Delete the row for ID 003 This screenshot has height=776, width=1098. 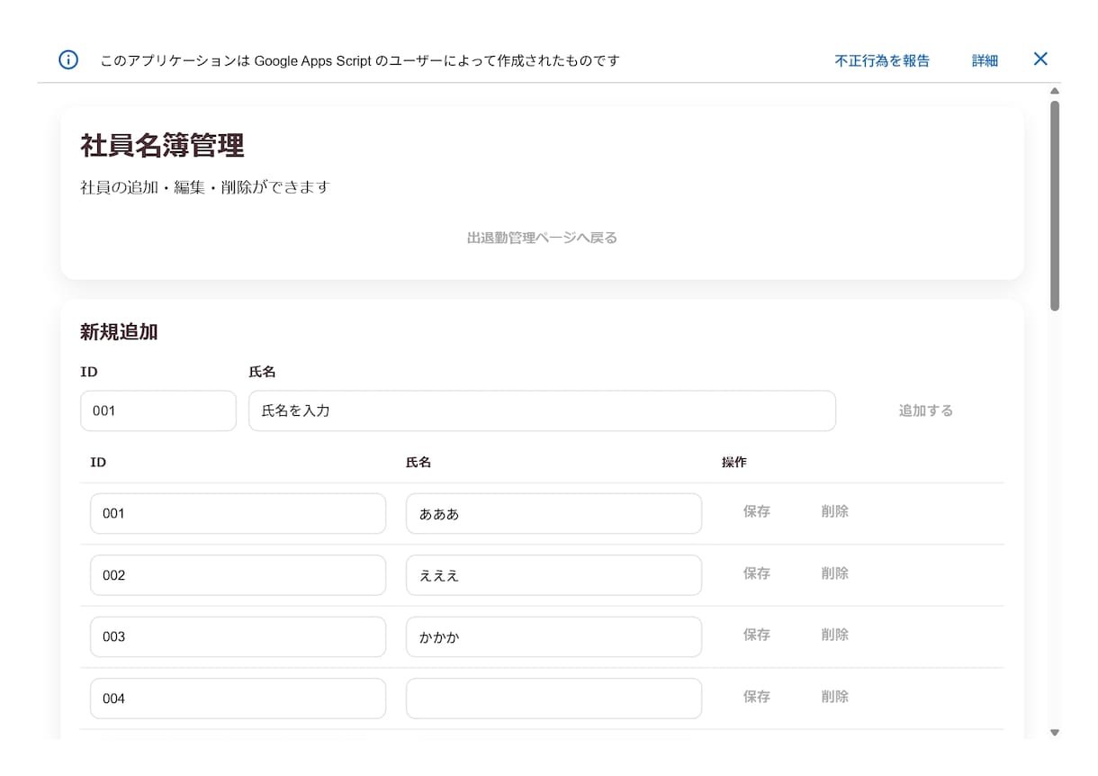click(x=834, y=635)
